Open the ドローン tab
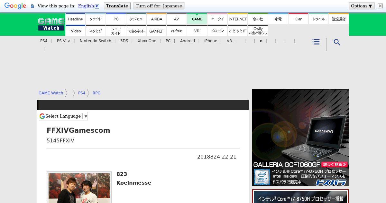Viewport: 386px width, 203px height. click(217, 31)
